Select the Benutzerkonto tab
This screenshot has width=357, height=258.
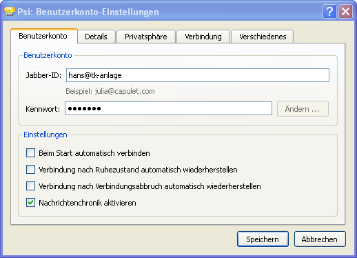tap(44, 36)
